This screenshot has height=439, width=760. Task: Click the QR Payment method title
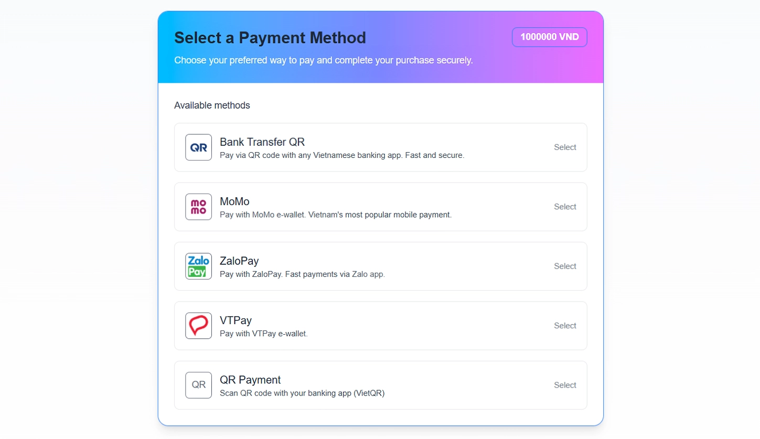[x=250, y=380]
